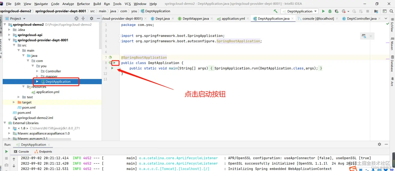Toggle code folding on main method line
The image size is (395, 171).
[119, 68]
